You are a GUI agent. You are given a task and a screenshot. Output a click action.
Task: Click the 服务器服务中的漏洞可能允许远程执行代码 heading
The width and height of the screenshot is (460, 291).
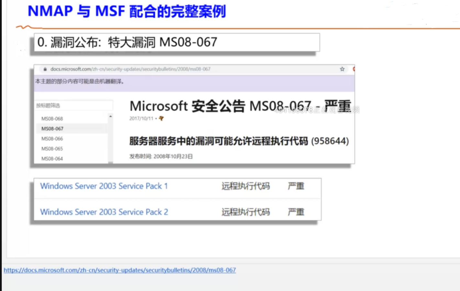pyautogui.click(x=239, y=141)
